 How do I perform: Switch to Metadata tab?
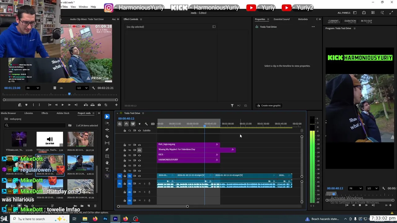[x=303, y=19]
